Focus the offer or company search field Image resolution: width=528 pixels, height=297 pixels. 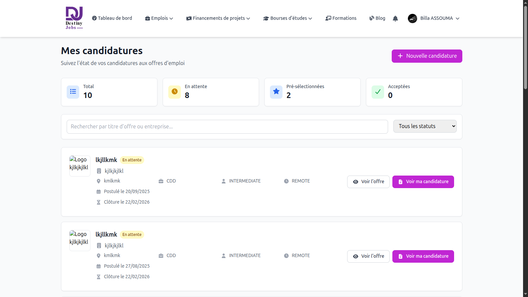[227, 127]
